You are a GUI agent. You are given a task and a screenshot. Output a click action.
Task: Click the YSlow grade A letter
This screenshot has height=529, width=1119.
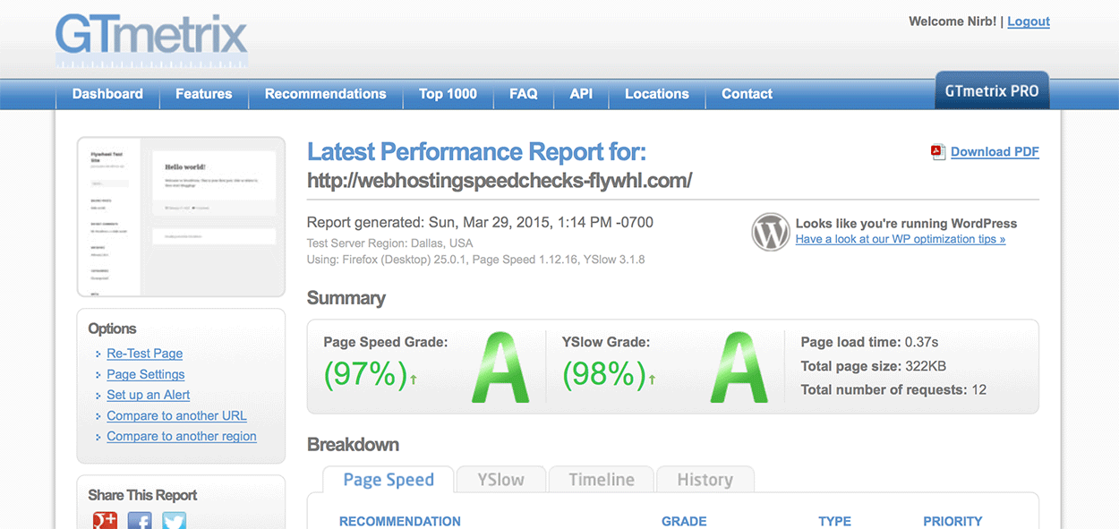point(739,367)
